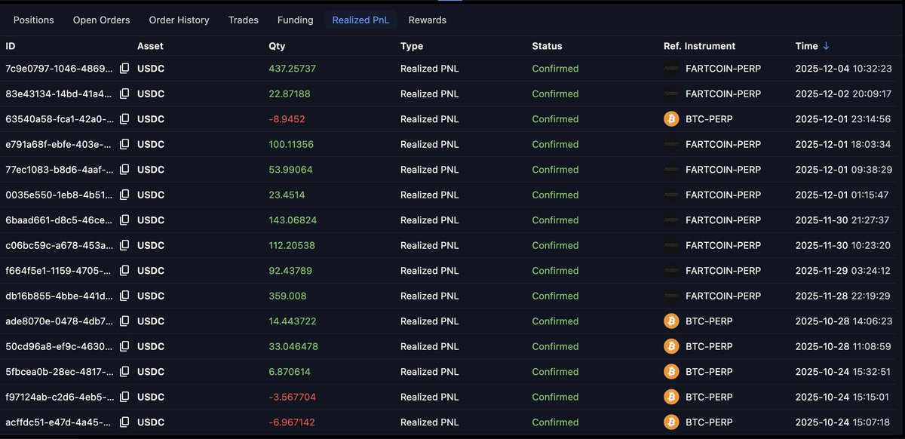
Task: Sort by the Qty column header
Action: point(277,46)
